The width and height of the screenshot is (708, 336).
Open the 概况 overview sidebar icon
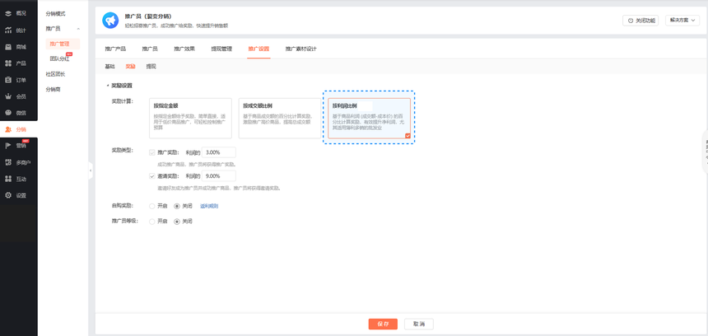[8, 13]
